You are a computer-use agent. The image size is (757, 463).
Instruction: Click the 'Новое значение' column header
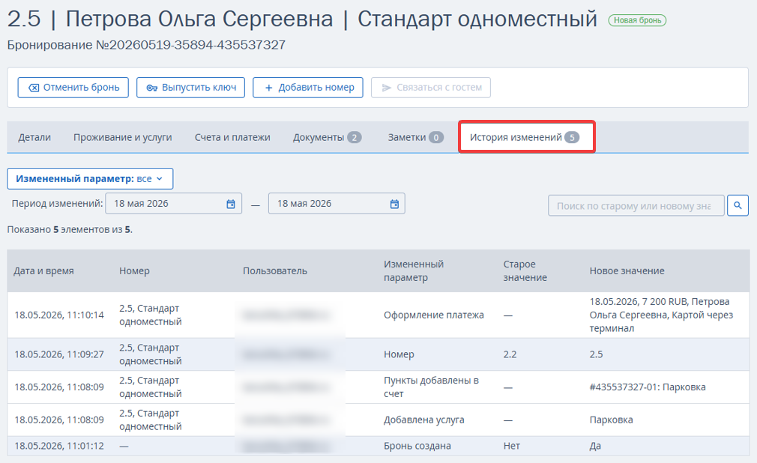click(x=627, y=271)
